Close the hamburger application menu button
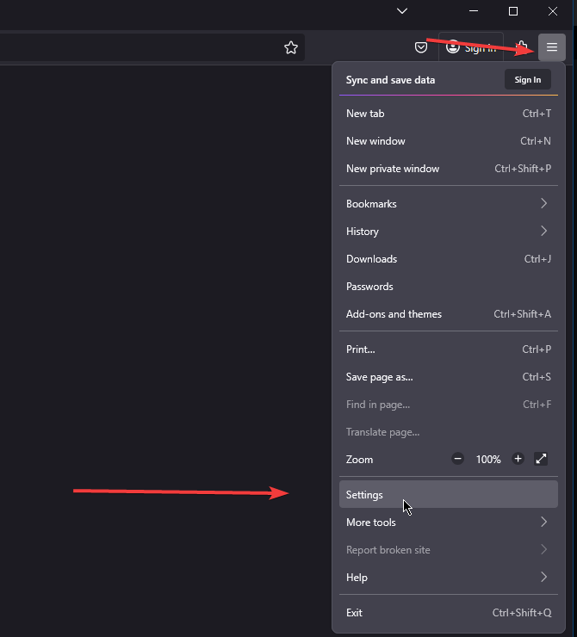Viewport: 577px width, 637px height. [x=552, y=47]
